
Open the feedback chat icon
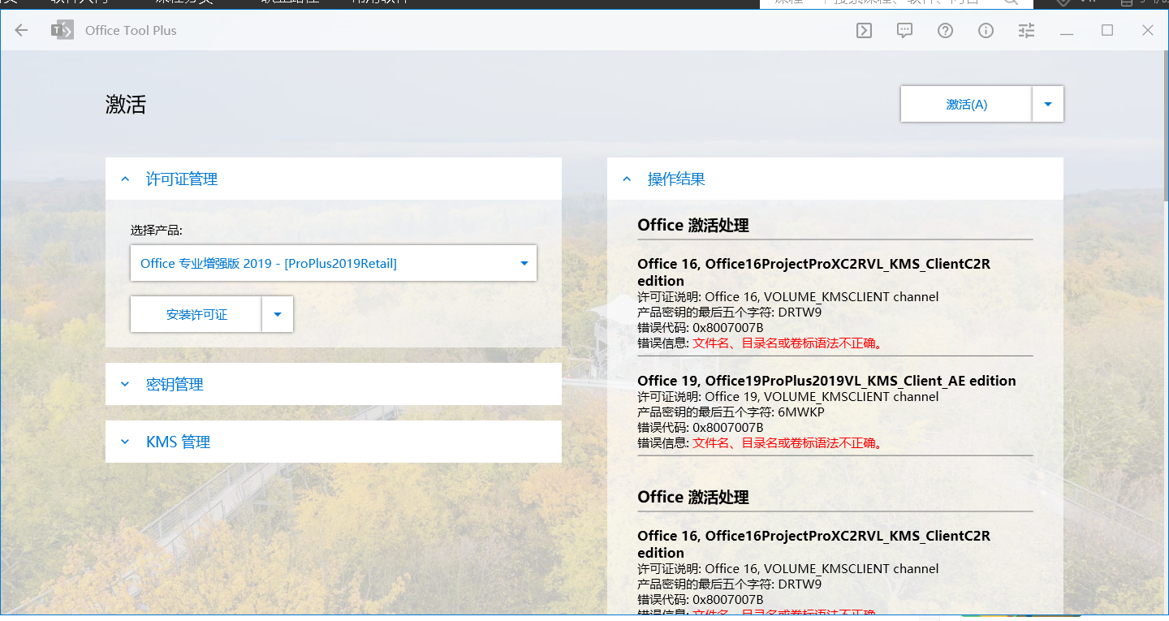pos(904,31)
